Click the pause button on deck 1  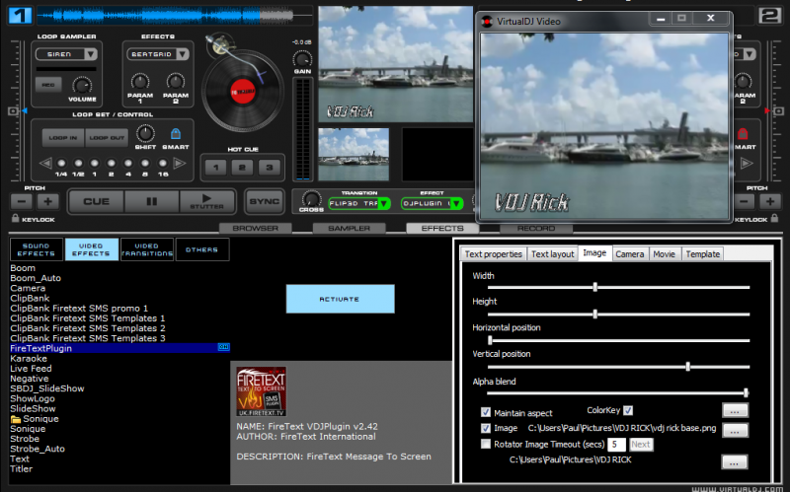click(x=152, y=201)
